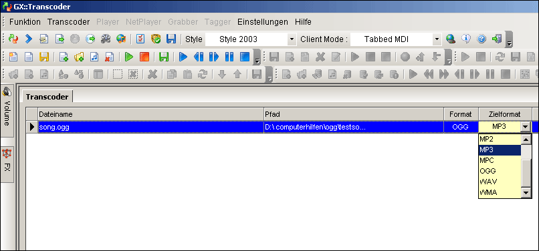Choose OGG from the format dropdown list
Image resolution: width=539 pixels, height=251 pixels.
(x=500, y=171)
